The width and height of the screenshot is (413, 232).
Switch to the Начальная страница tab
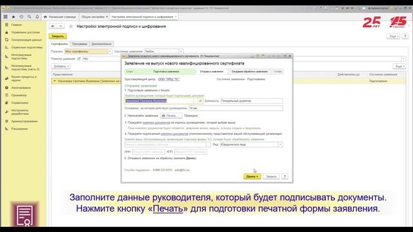tap(60, 17)
